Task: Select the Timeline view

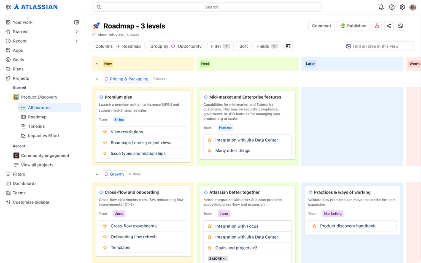Action: point(36,126)
